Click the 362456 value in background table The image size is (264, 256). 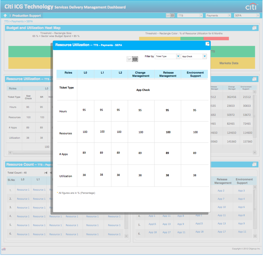(x=231, y=97)
